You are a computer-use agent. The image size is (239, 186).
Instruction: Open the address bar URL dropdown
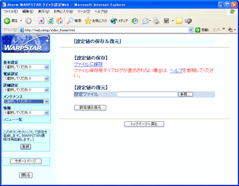click(190, 30)
